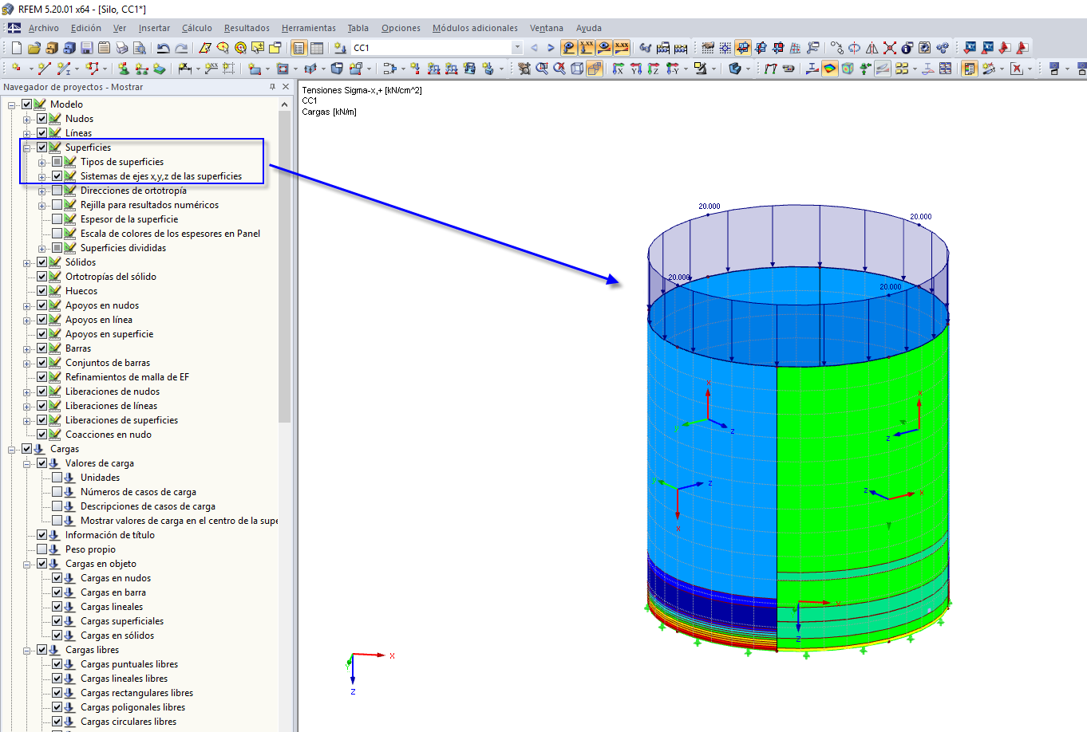Toggle the project navigator panel icon
This screenshot has width=1087, height=732.
click(299, 48)
